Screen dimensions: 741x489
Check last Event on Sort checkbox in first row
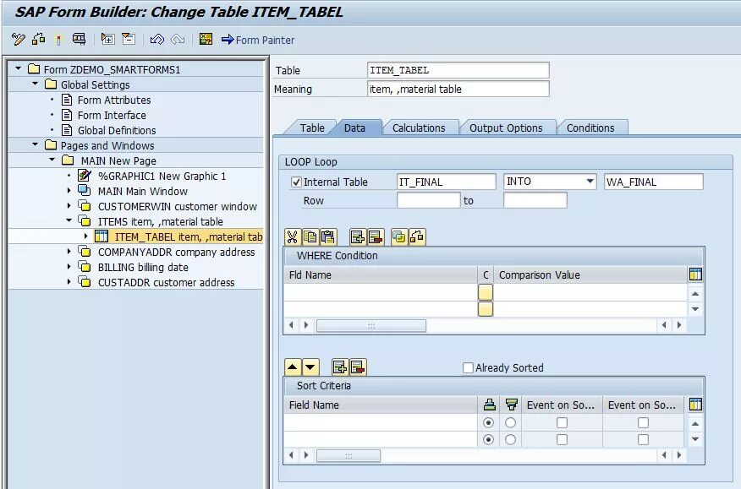click(643, 423)
